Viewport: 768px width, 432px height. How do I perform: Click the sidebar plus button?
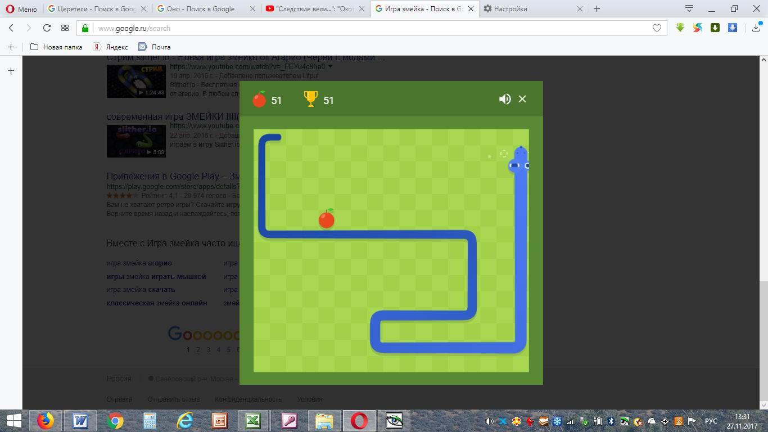pyautogui.click(x=11, y=70)
